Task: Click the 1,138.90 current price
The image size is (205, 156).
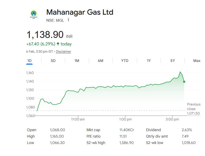Action: [x=45, y=35]
